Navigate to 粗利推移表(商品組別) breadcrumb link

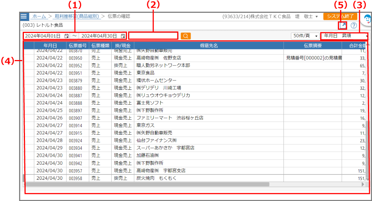[77, 16]
